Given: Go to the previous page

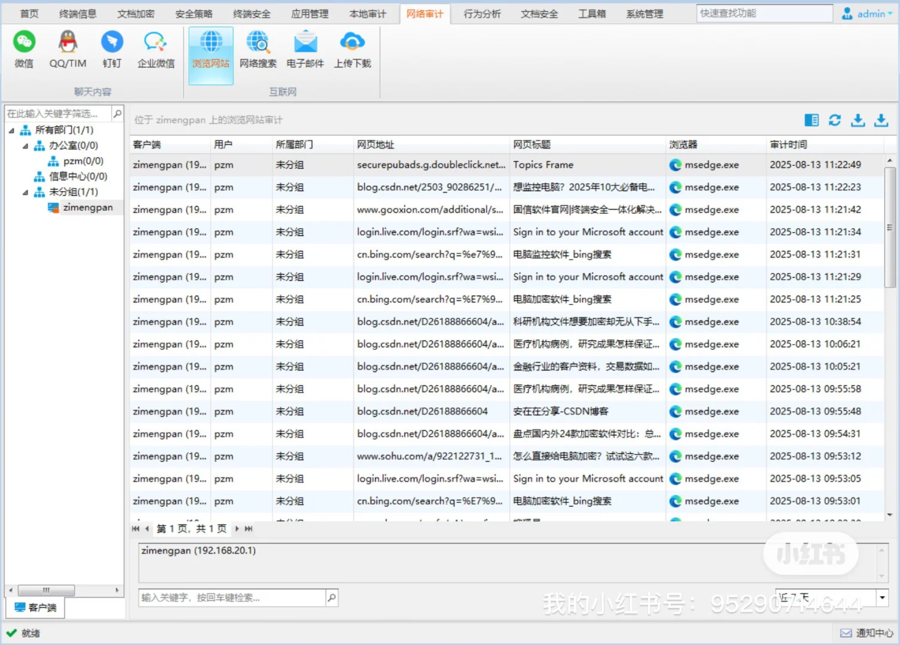Looking at the screenshot, I should pyautogui.click(x=147, y=529).
